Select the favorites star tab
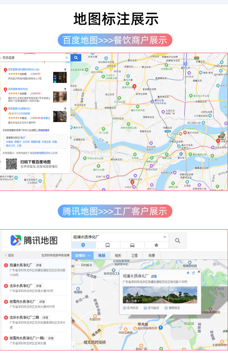 click(156, 245)
